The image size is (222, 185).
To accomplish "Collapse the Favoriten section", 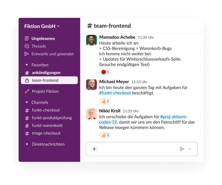I will pos(27,65).
